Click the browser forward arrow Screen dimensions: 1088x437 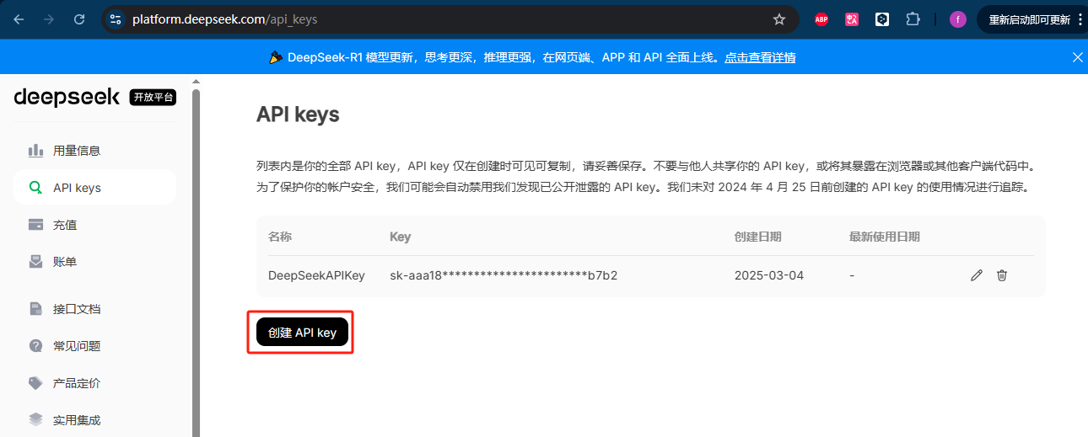point(49,19)
